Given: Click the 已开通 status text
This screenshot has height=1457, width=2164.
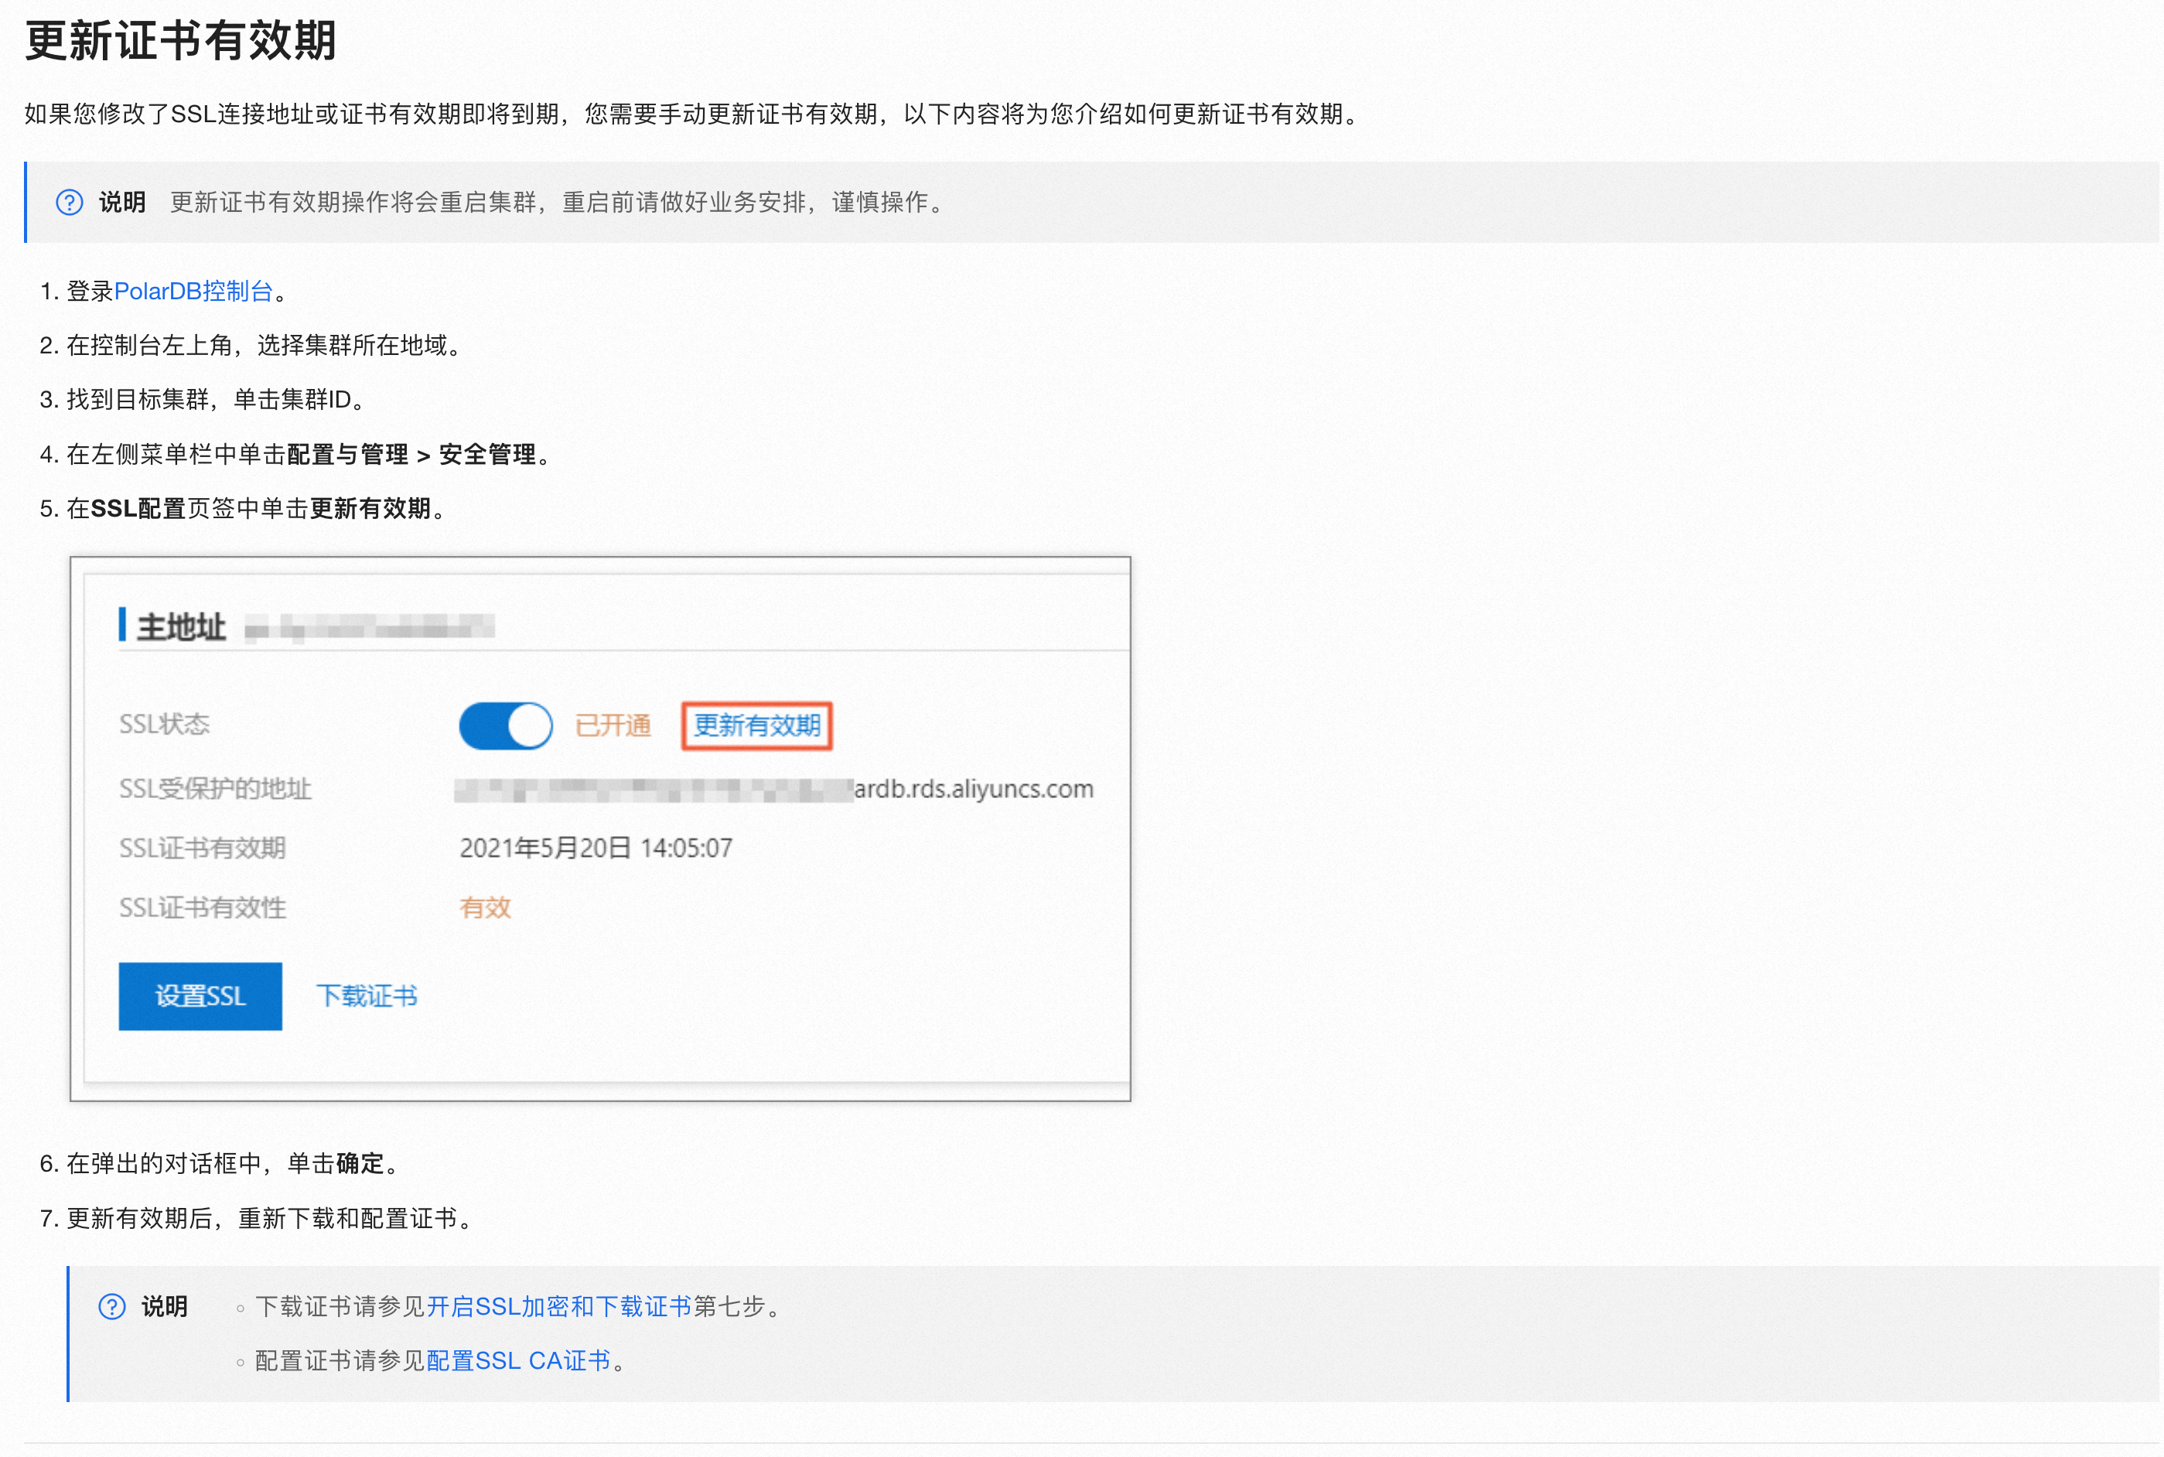Looking at the screenshot, I should 613,725.
